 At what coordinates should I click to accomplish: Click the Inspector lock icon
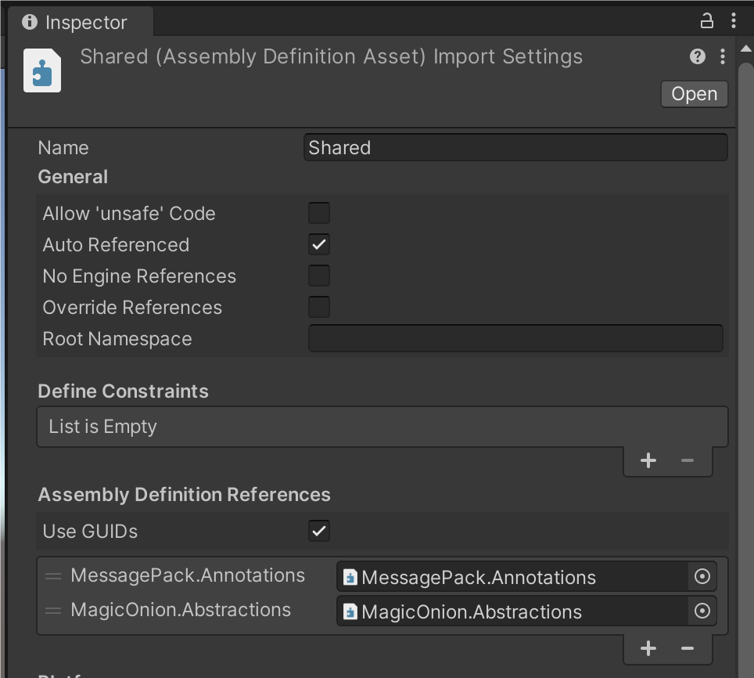(706, 21)
